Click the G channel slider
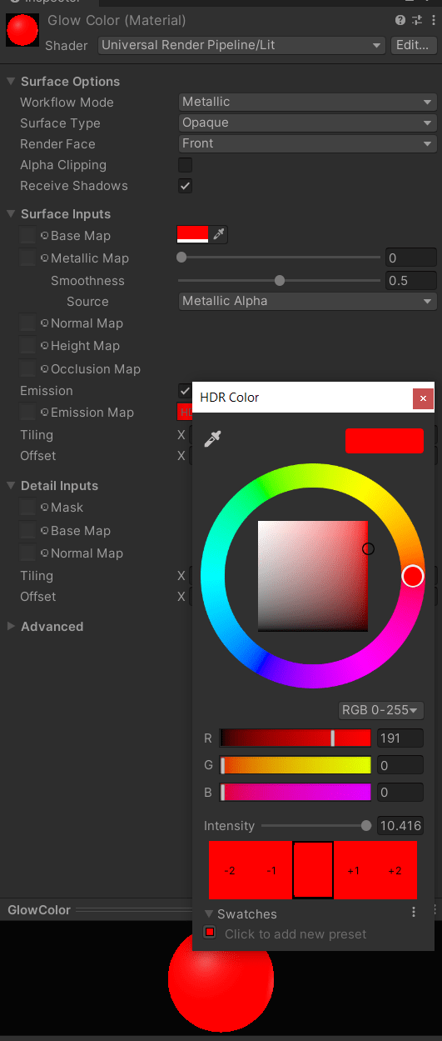 click(x=295, y=765)
